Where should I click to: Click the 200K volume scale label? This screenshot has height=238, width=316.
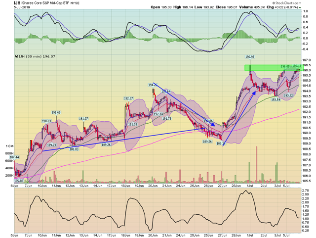pos(10,176)
